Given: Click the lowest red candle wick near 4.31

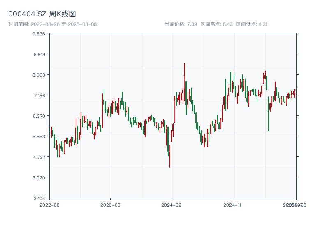Looking at the screenshot, I should pyautogui.click(x=170, y=161).
